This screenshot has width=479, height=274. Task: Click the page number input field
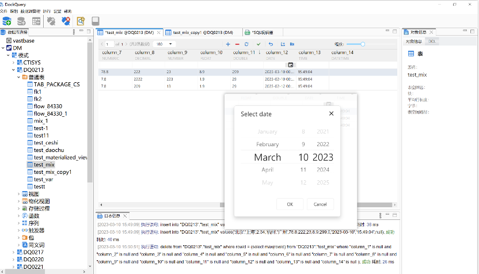tap(109, 44)
